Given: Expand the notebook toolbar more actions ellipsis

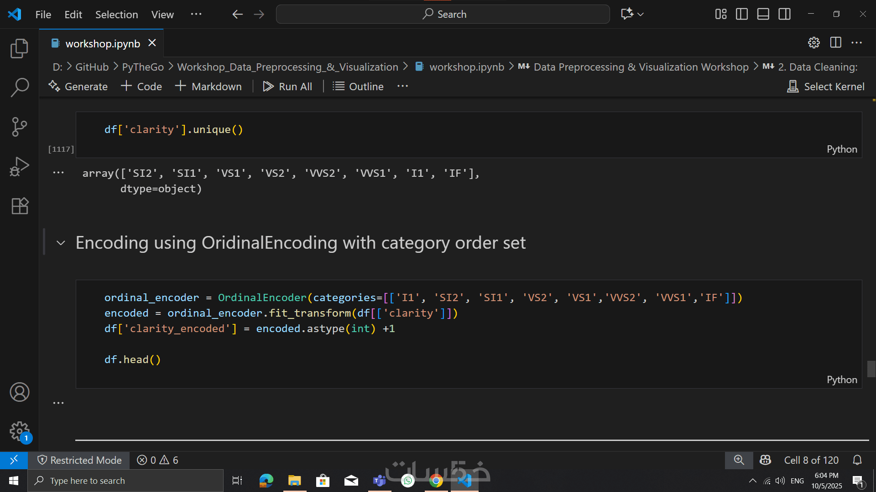Looking at the screenshot, I should pyautogui.click(x=402, y=86).
